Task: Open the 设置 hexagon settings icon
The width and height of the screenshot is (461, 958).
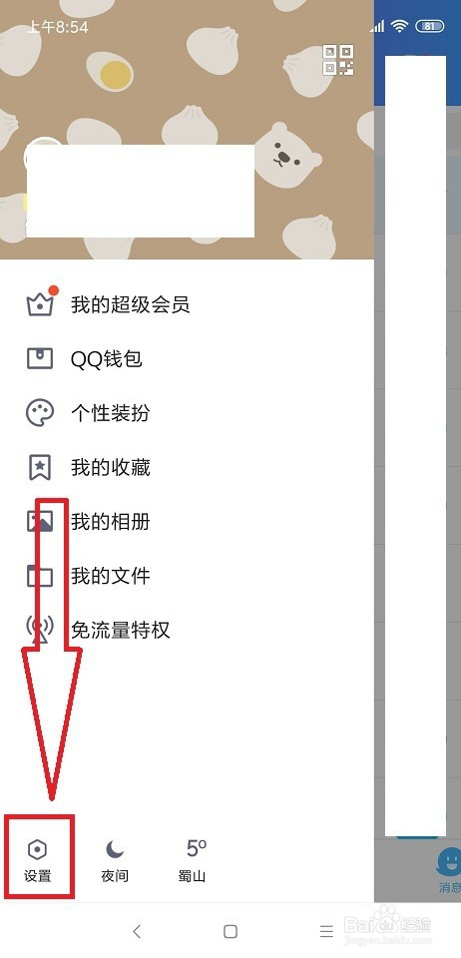Action: coord(38,849)
